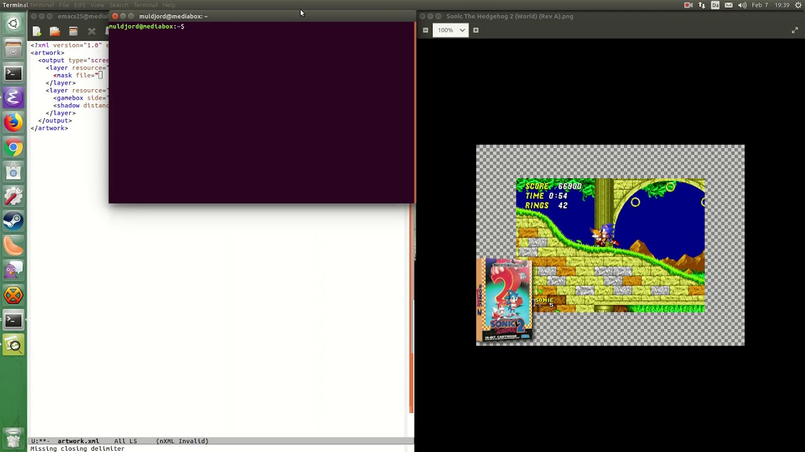Open the Trash in the dock
The width and height of the screenshot is (805, 452).
coord(13,438)
